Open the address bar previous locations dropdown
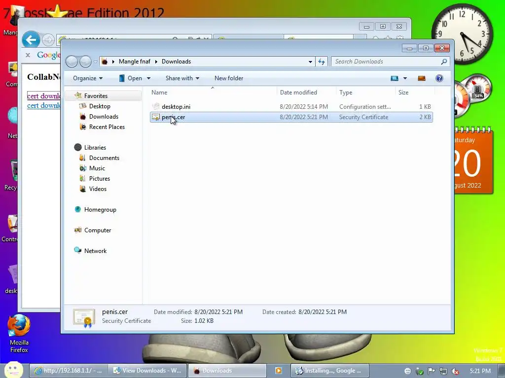This screenshot has height=378, width=505. click(310, 62)
